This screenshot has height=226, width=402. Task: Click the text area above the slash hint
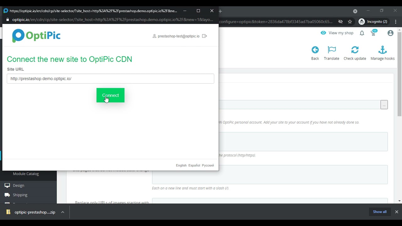pyautogui.click(x=270, y=175)
